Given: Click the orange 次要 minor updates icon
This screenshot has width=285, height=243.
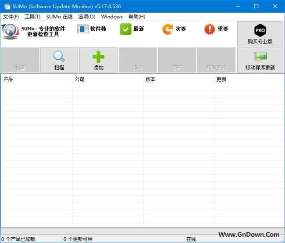Looking at the screenshot, I should tap(167, 29).
